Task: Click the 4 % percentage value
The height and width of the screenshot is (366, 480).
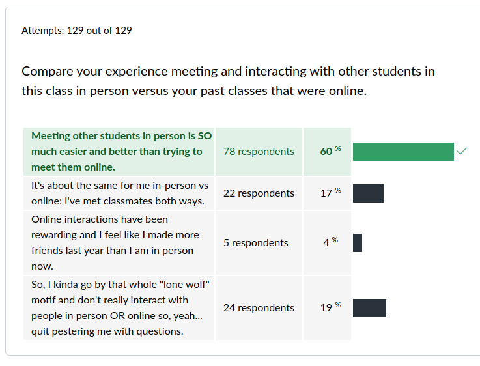Action: (330, 242)
